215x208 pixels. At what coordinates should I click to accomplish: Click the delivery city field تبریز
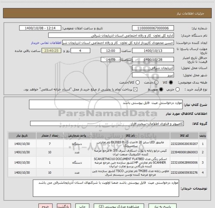pos(153,75)
